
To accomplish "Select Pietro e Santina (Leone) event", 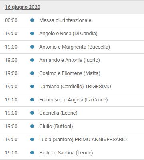I will pos(66,153).
